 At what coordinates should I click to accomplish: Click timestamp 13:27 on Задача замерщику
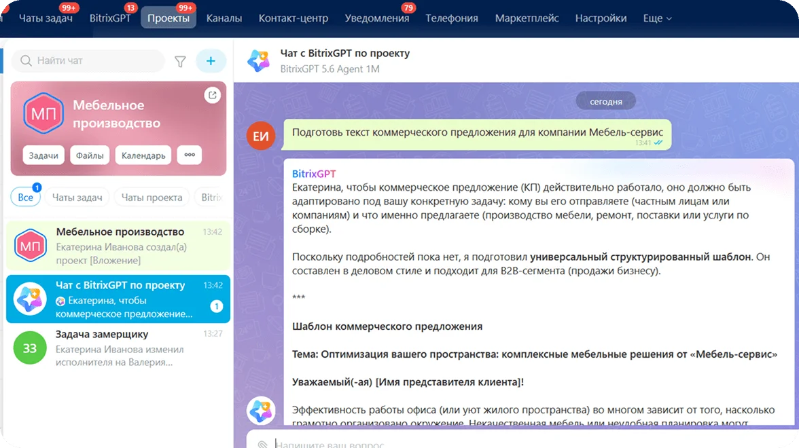[213, 334]
